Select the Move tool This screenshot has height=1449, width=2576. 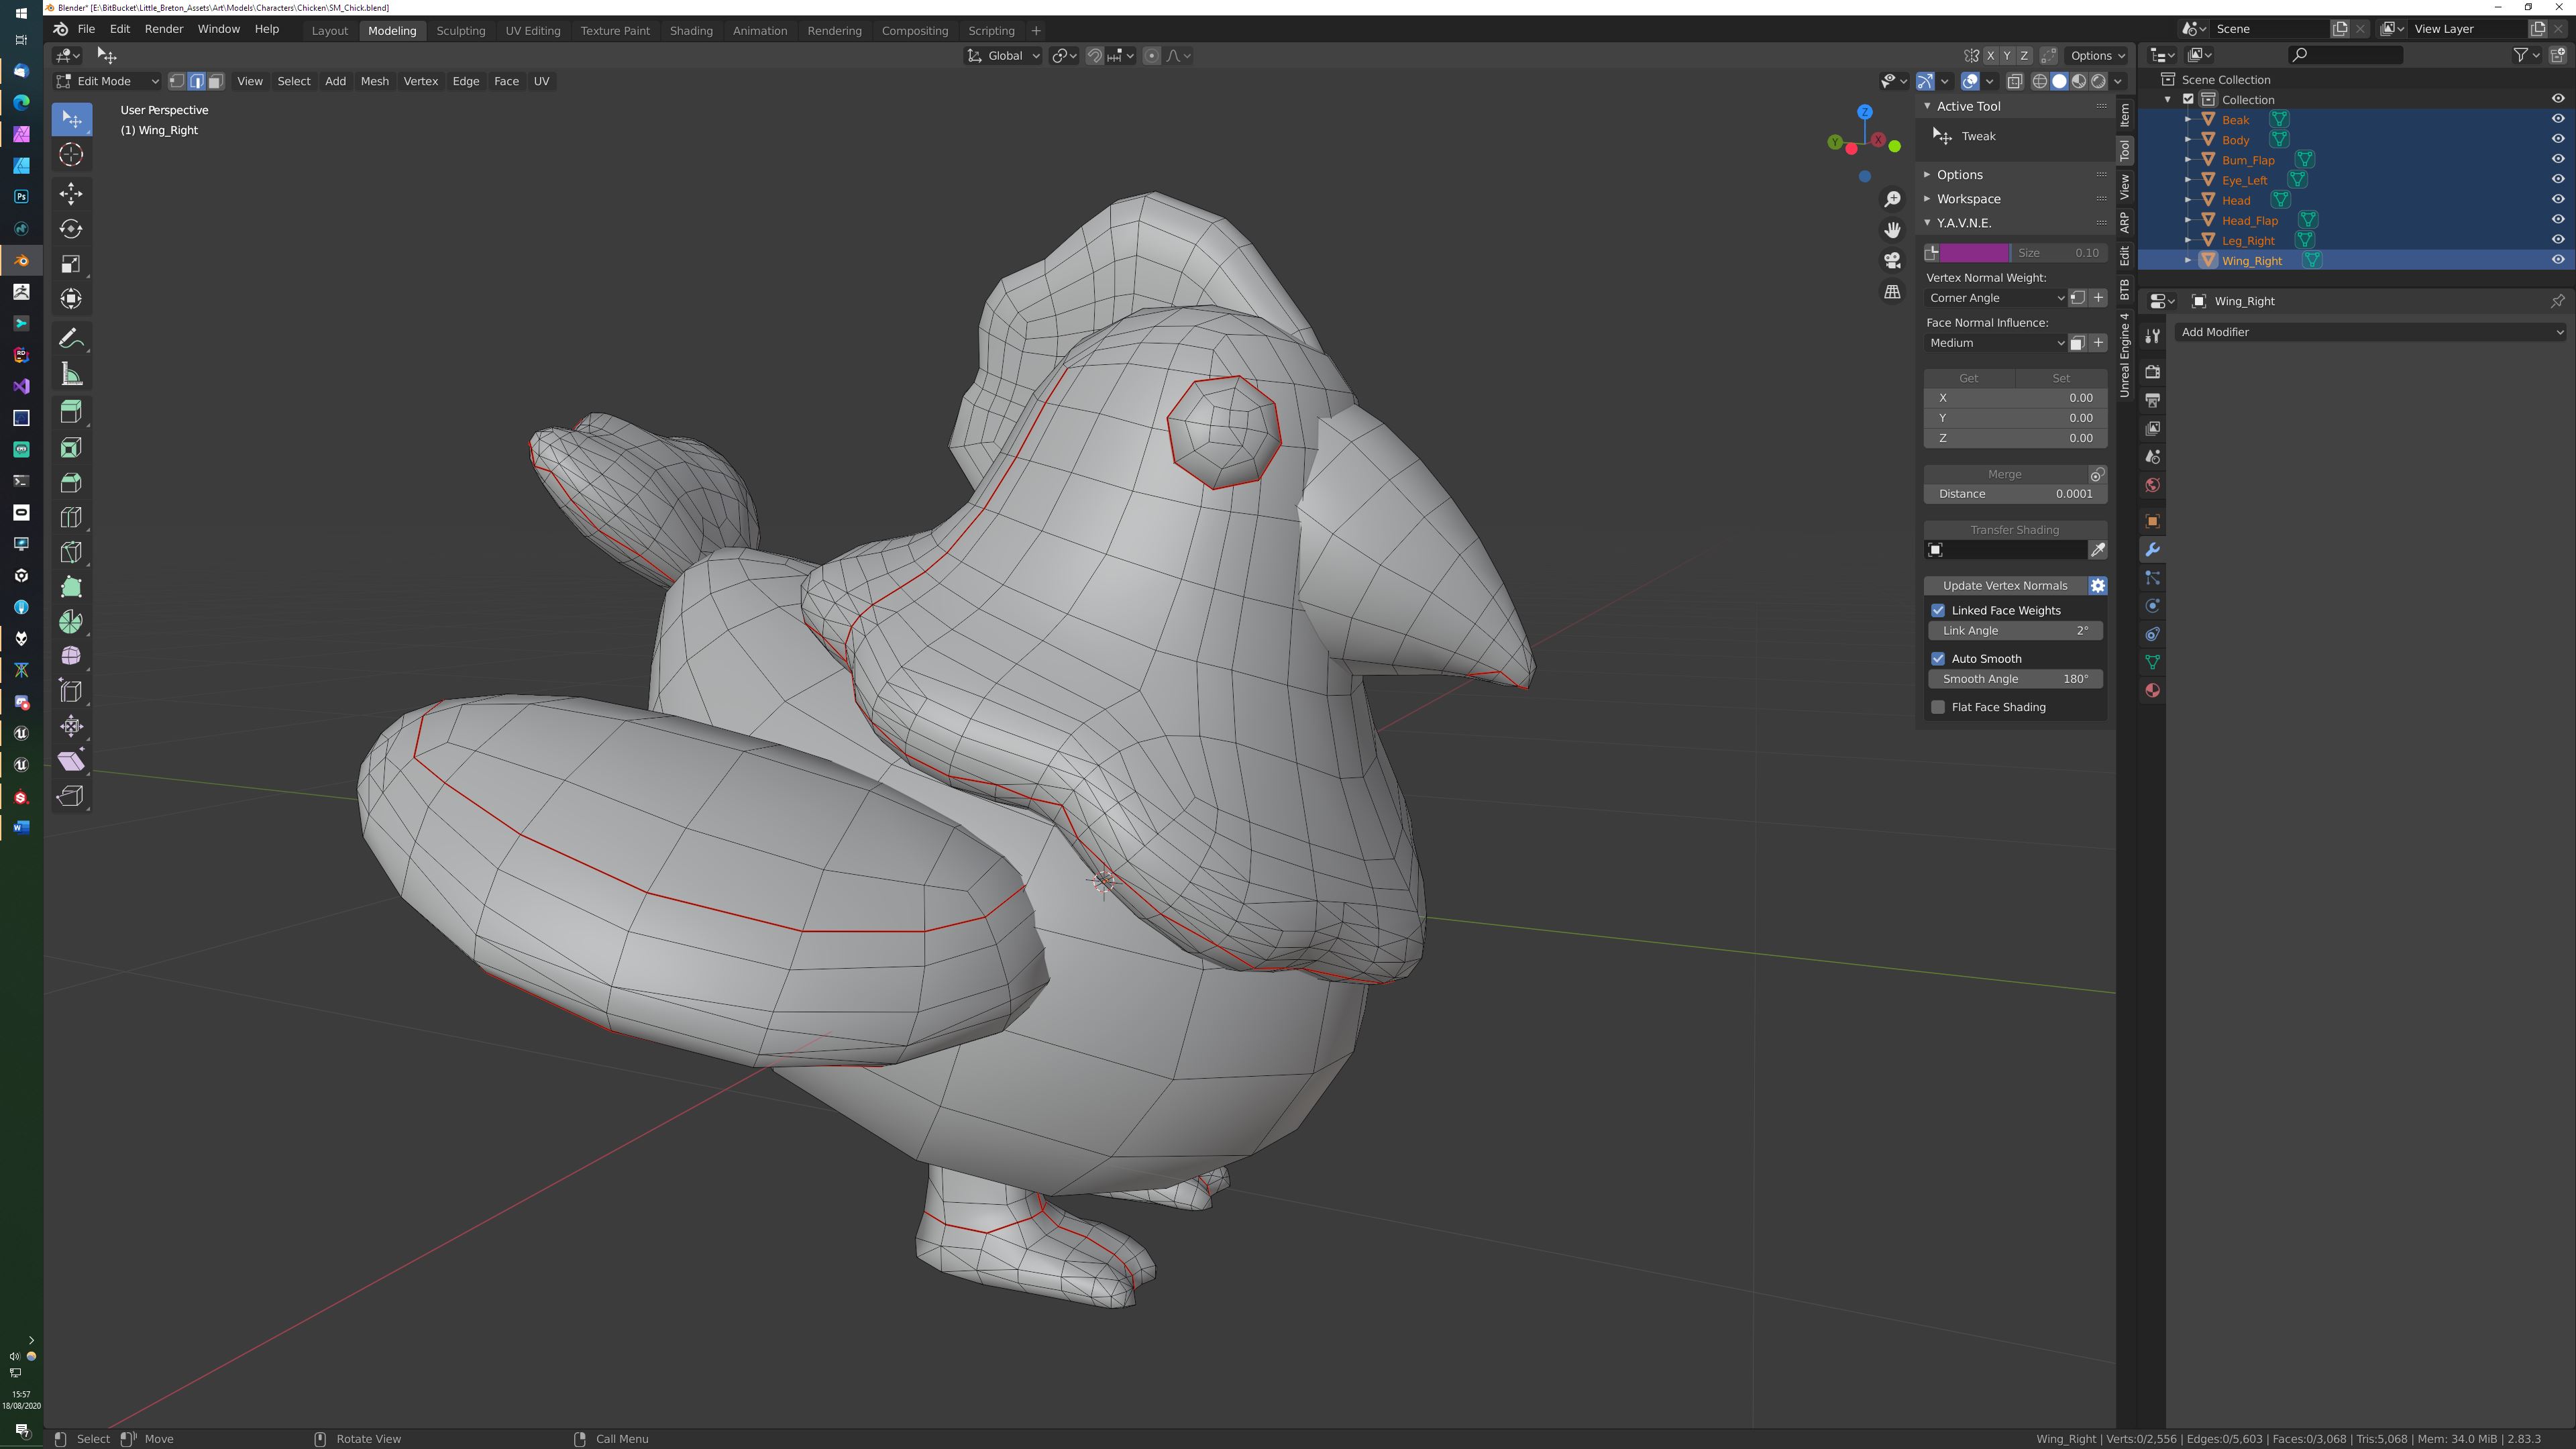click(71, 193)
